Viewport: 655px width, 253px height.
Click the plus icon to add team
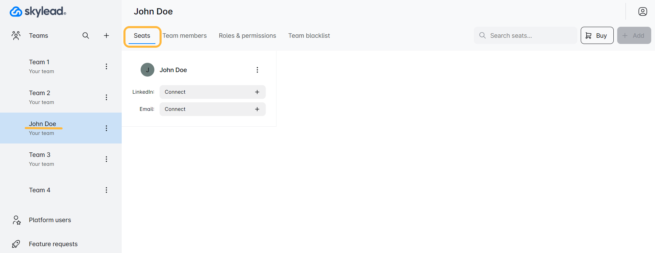[x=107, y=35]
